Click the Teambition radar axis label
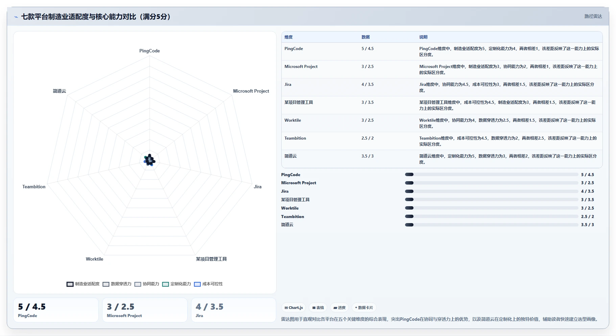616x336 pixels. click(34, 187)
